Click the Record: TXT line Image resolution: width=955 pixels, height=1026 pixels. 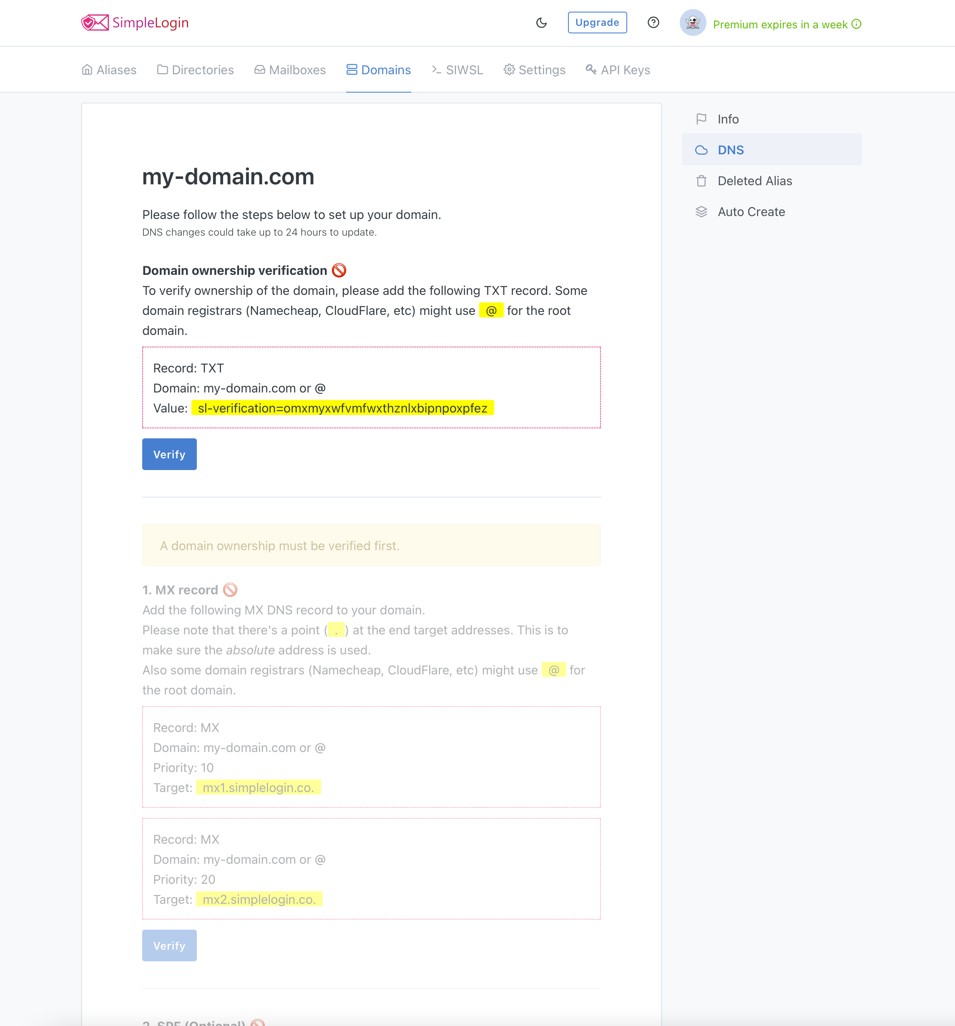(188, 368)
